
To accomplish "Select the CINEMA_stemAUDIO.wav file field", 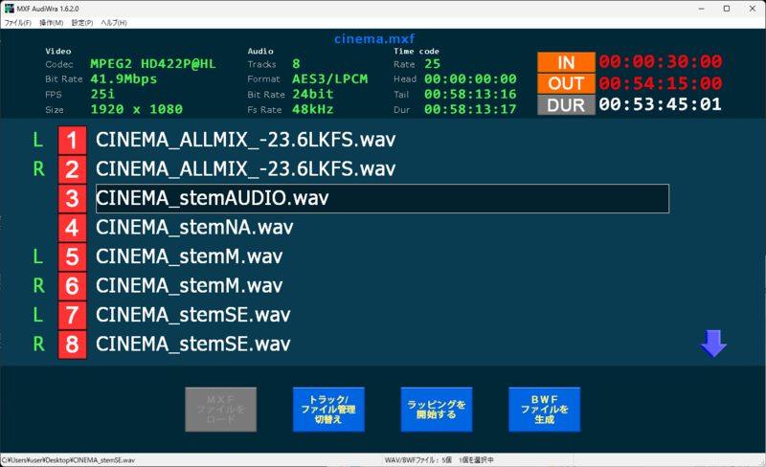I will [382, 199].
